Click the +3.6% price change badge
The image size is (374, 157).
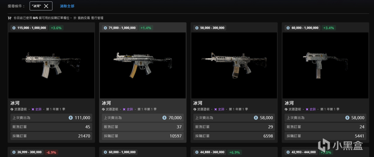56,28
